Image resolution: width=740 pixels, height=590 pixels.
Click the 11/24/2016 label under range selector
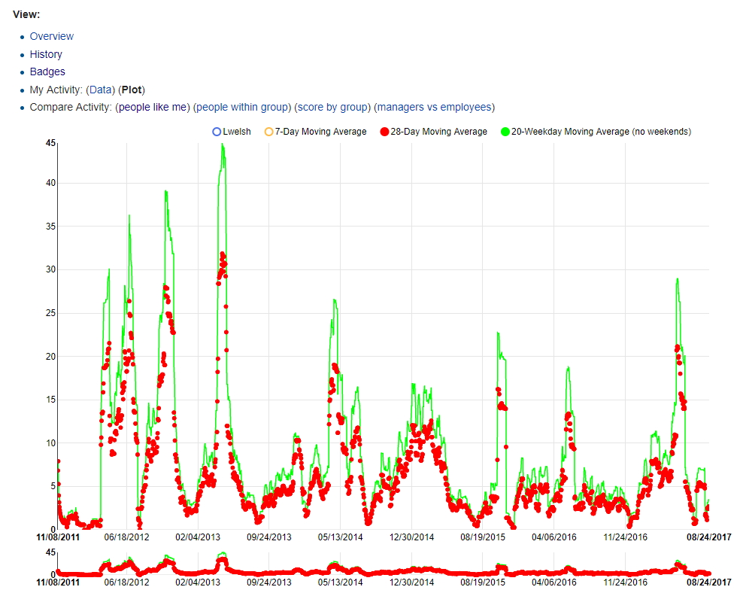(x=626, y=582)
